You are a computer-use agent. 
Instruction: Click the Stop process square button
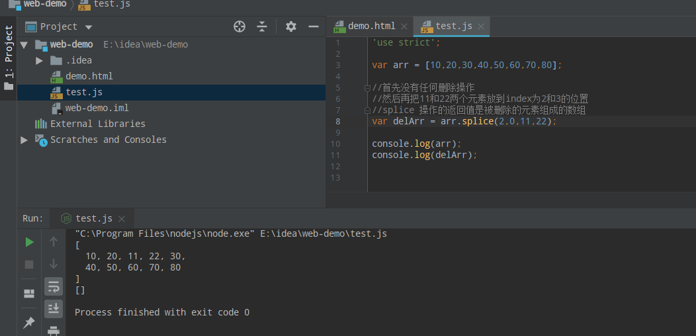tap(29, 265)
